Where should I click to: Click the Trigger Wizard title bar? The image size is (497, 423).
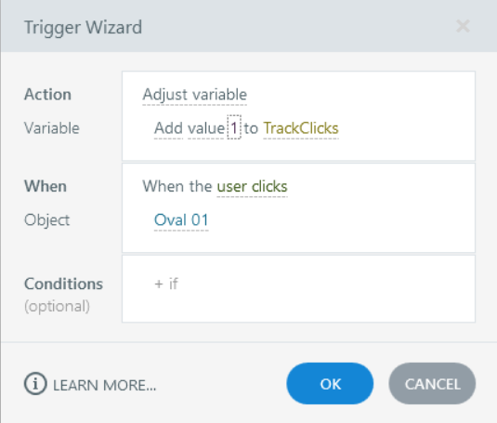(249, 26)
